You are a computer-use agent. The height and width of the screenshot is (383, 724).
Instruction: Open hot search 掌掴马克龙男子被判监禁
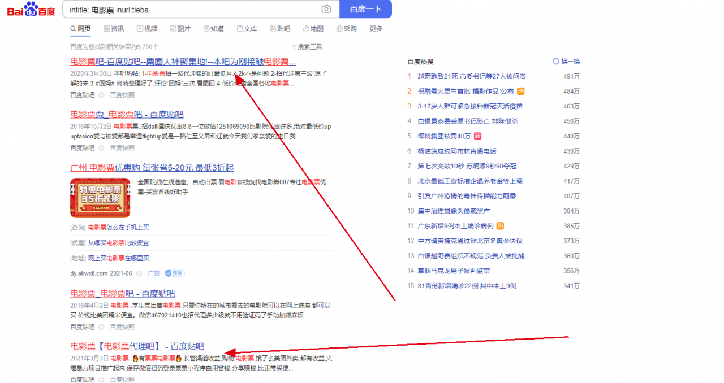click(454, 271)
